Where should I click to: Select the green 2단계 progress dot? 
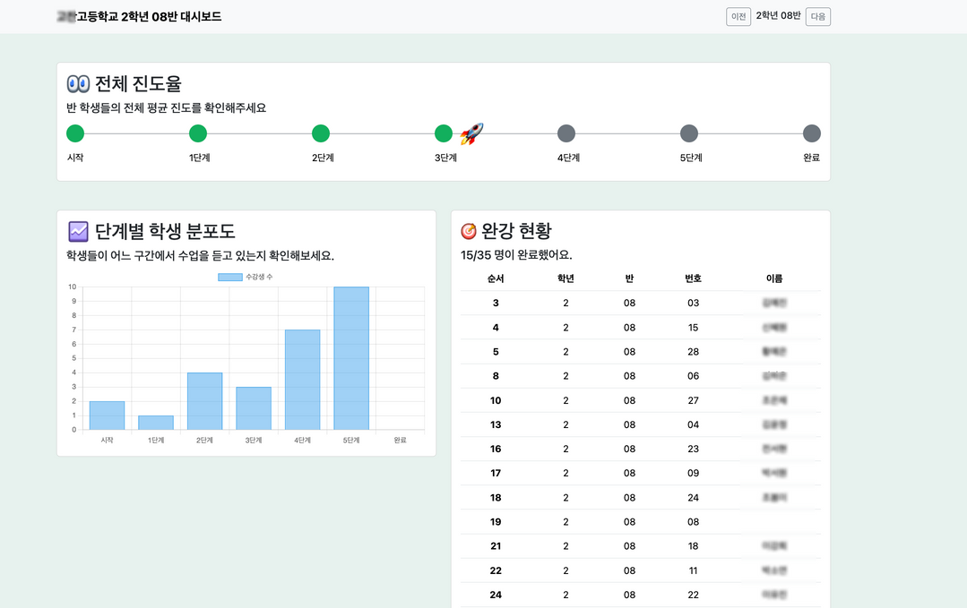point(321,133)
